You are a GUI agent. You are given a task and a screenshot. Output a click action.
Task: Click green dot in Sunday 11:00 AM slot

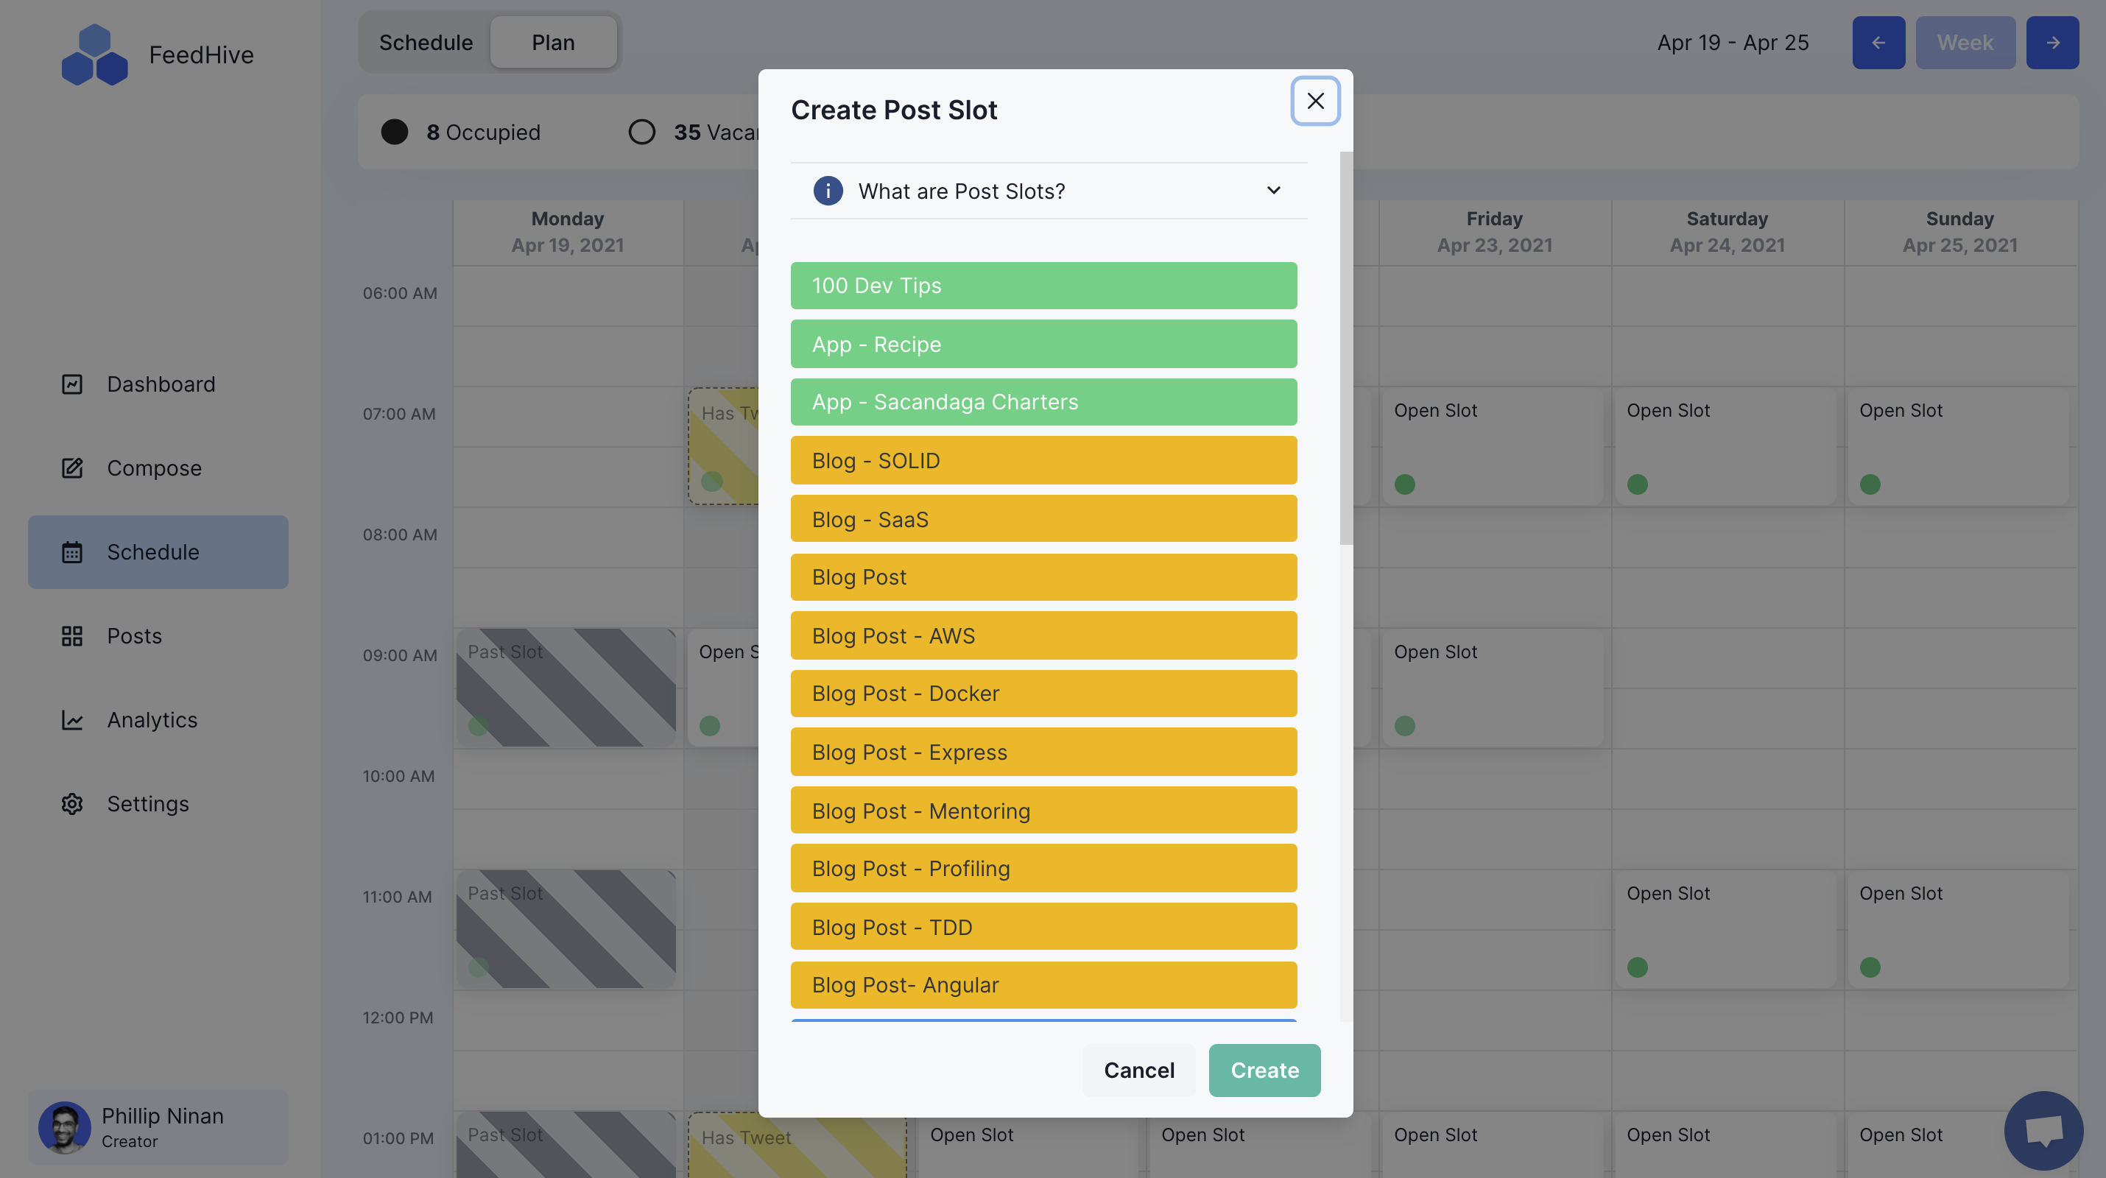click(x=1870, y=968)
